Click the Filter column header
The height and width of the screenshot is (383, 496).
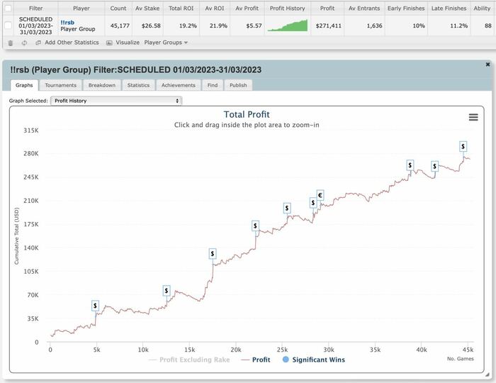[x=35, y=9]
